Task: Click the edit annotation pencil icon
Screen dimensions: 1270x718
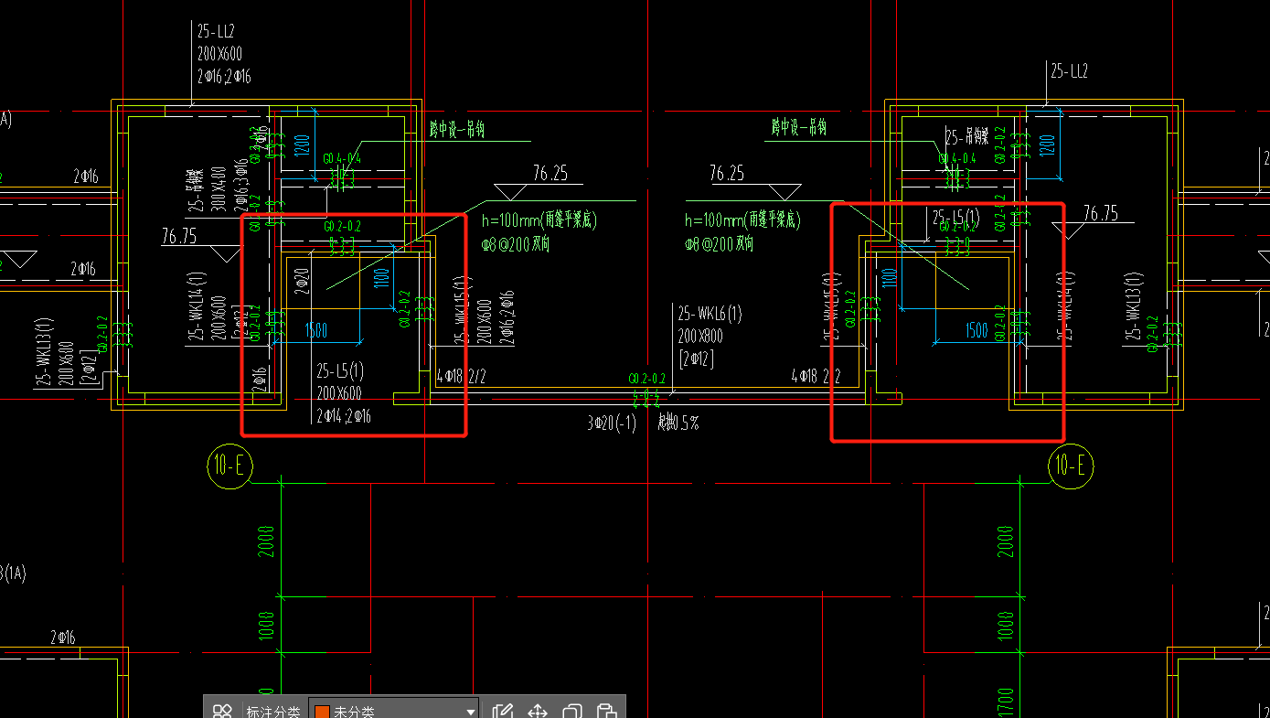Action: coord(502,712)
